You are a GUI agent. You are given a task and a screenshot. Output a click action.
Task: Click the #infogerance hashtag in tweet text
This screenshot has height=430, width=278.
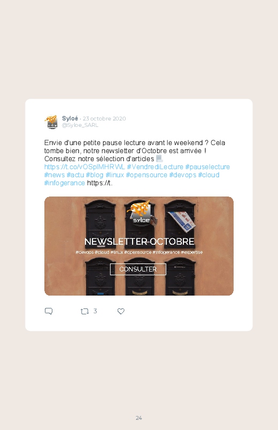64,183
